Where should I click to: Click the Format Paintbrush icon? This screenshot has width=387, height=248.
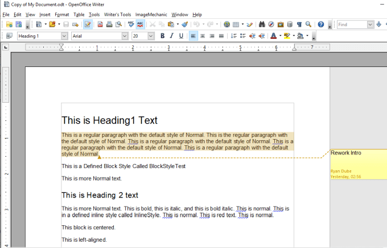(x=185, y=24)
